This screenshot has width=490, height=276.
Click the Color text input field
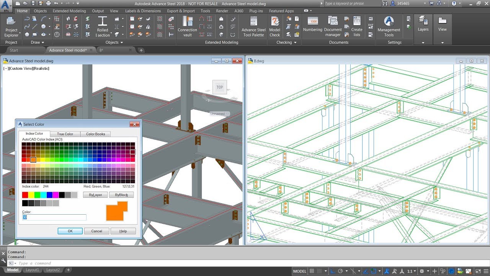54,217
